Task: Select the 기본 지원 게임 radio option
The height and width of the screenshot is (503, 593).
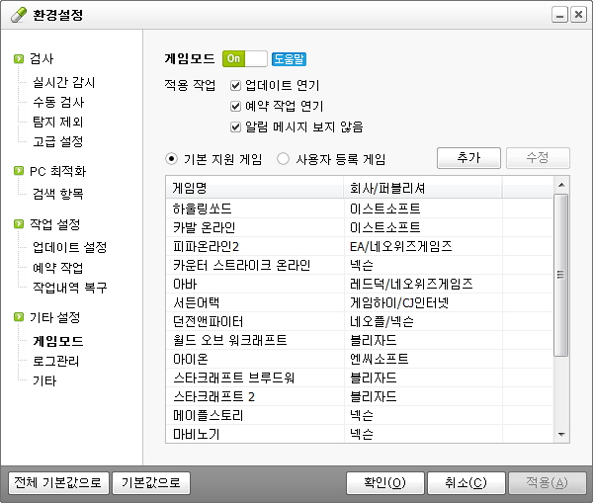Action: click(172, 159)
